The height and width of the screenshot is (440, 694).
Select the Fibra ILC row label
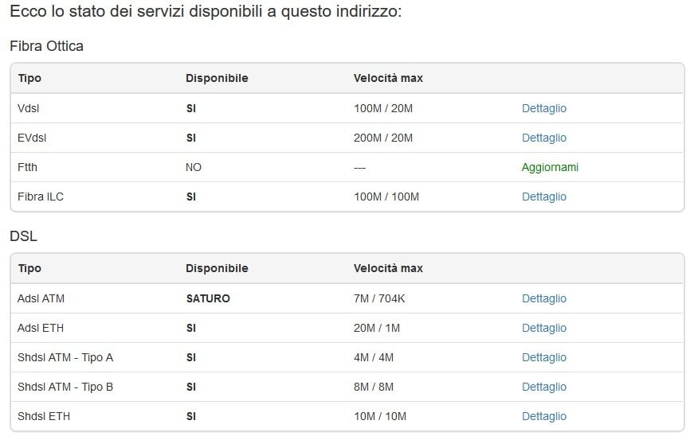point(41,197)
